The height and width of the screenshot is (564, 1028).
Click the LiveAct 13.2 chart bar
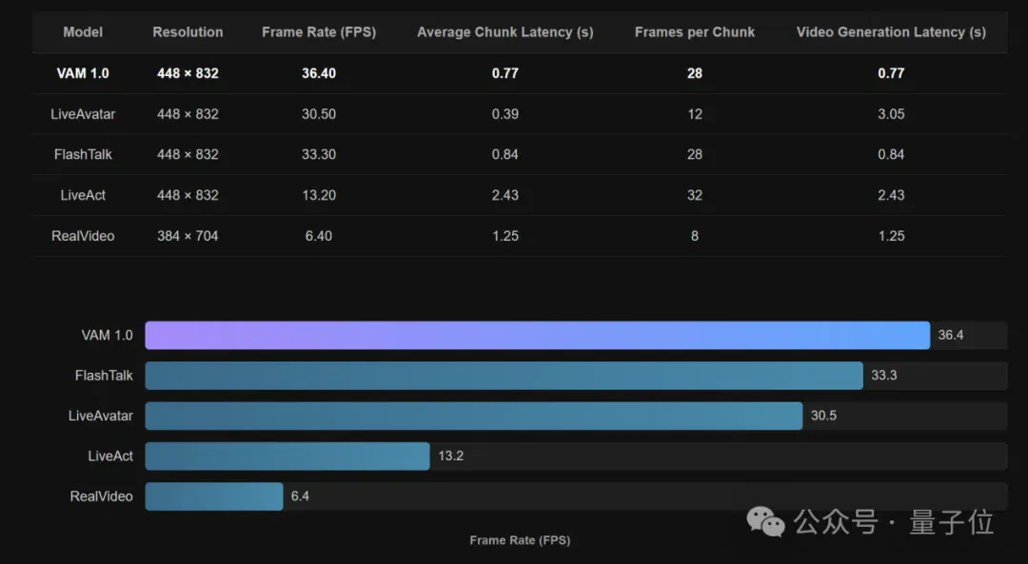point(287,456)
